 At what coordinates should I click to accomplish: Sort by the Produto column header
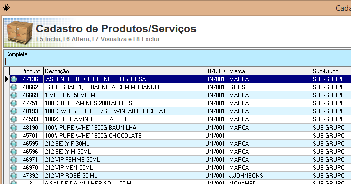click(31, 71)
